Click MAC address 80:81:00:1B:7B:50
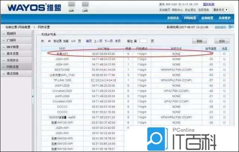This screenshot has height=152, width=239. tap(103, 138)
